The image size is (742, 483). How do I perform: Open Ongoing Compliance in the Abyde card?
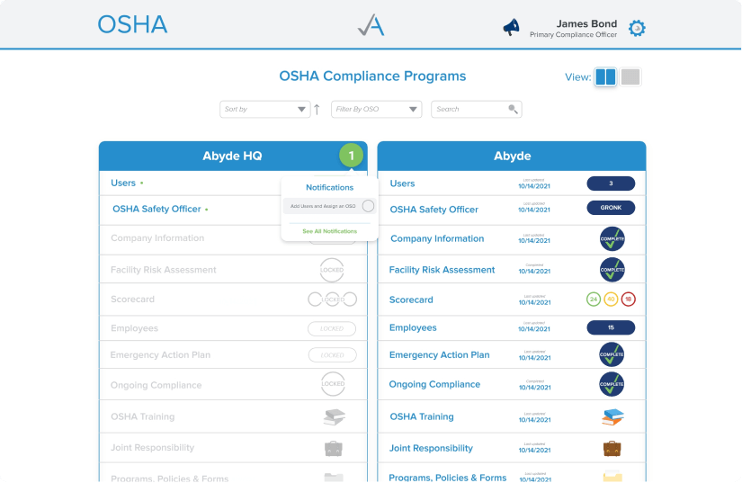(x=434, y=385)
